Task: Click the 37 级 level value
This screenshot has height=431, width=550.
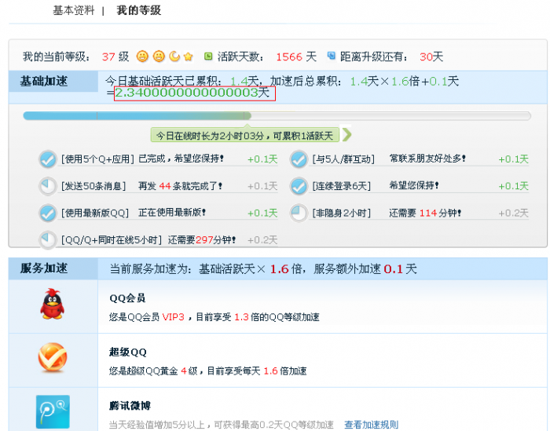Action: [115, 57]
